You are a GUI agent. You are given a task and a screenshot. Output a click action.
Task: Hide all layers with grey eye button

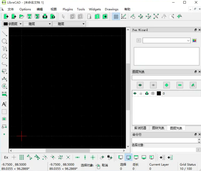click(153, 85)
